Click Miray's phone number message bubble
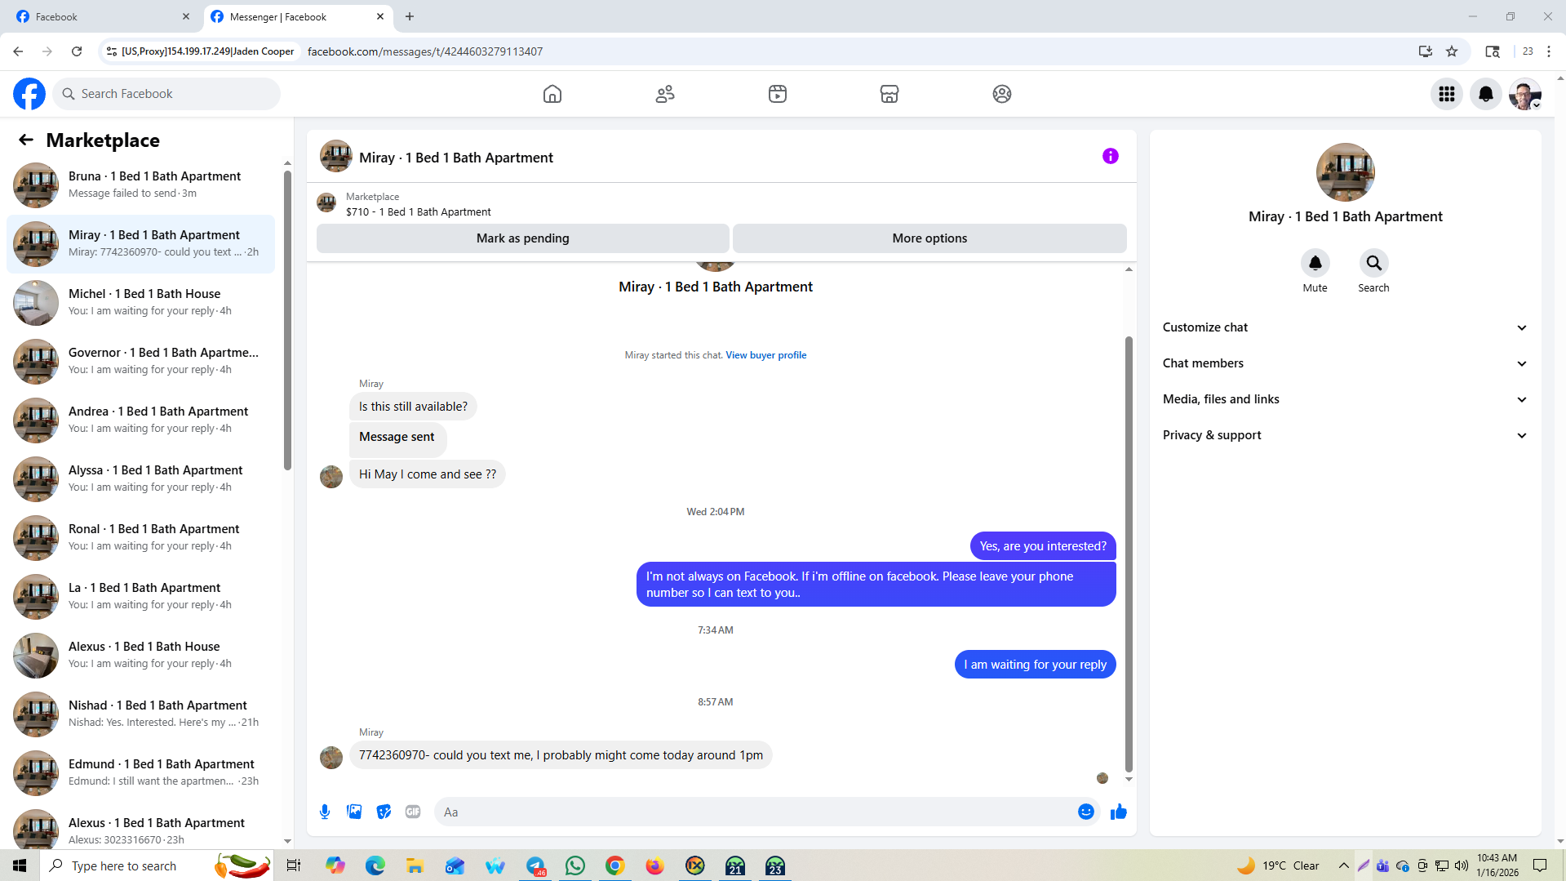1566x881 pixels. click(561, 755)
